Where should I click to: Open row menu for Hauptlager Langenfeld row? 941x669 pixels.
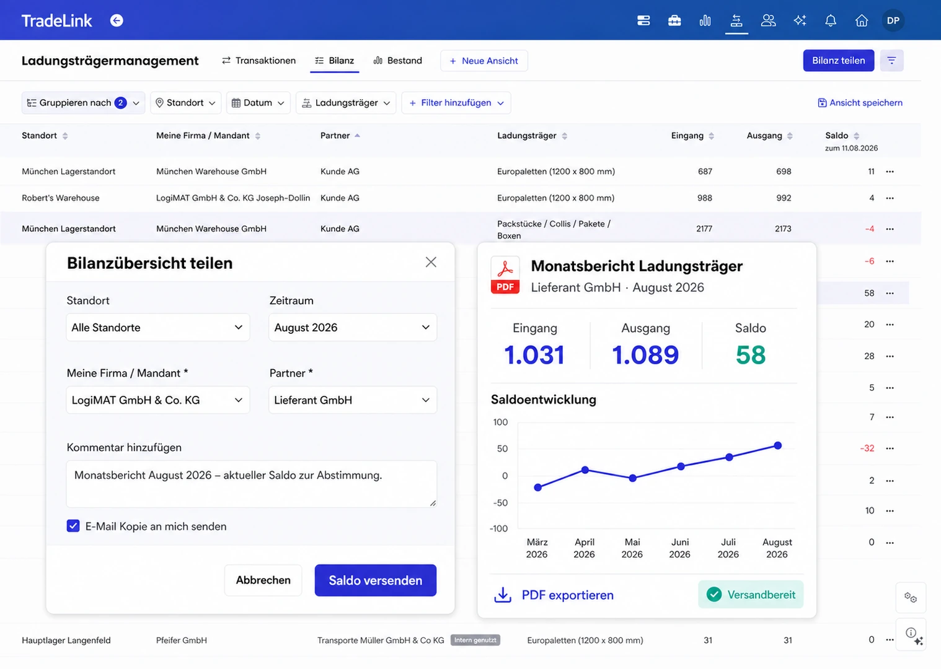(x=890, y=640)
